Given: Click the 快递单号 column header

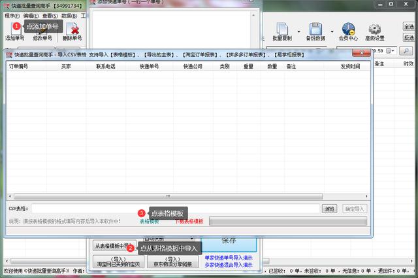Looking at the screenshot, I should [x=149, y=67].
